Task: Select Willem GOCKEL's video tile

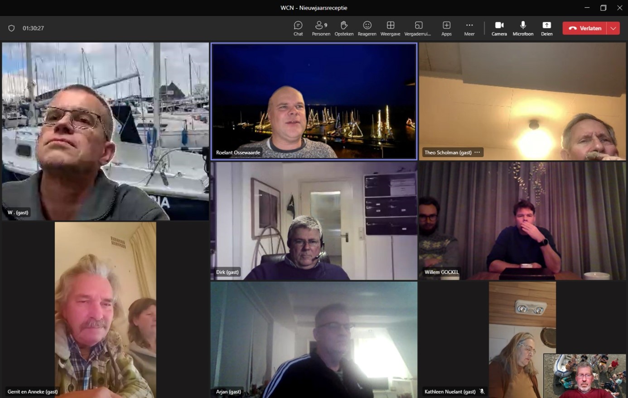Action: pos(522,221)
